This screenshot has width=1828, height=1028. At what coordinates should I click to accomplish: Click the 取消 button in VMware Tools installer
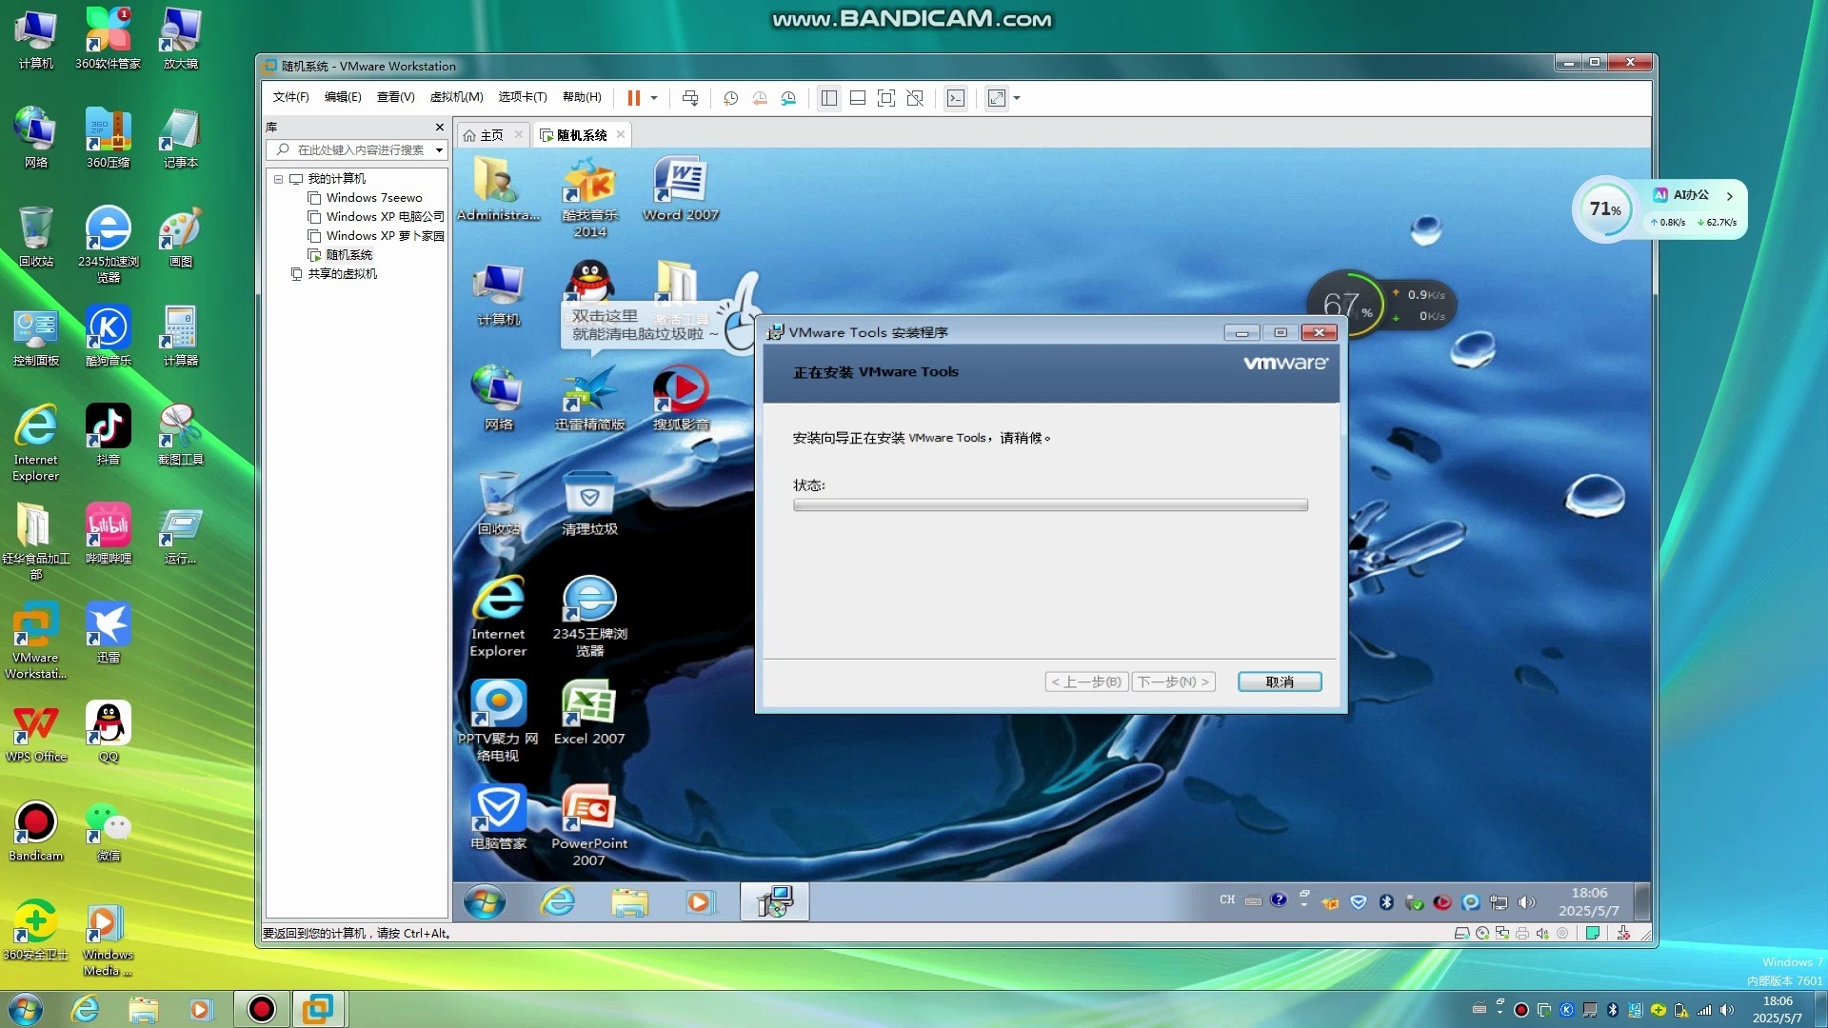[x=1279, y=682]
